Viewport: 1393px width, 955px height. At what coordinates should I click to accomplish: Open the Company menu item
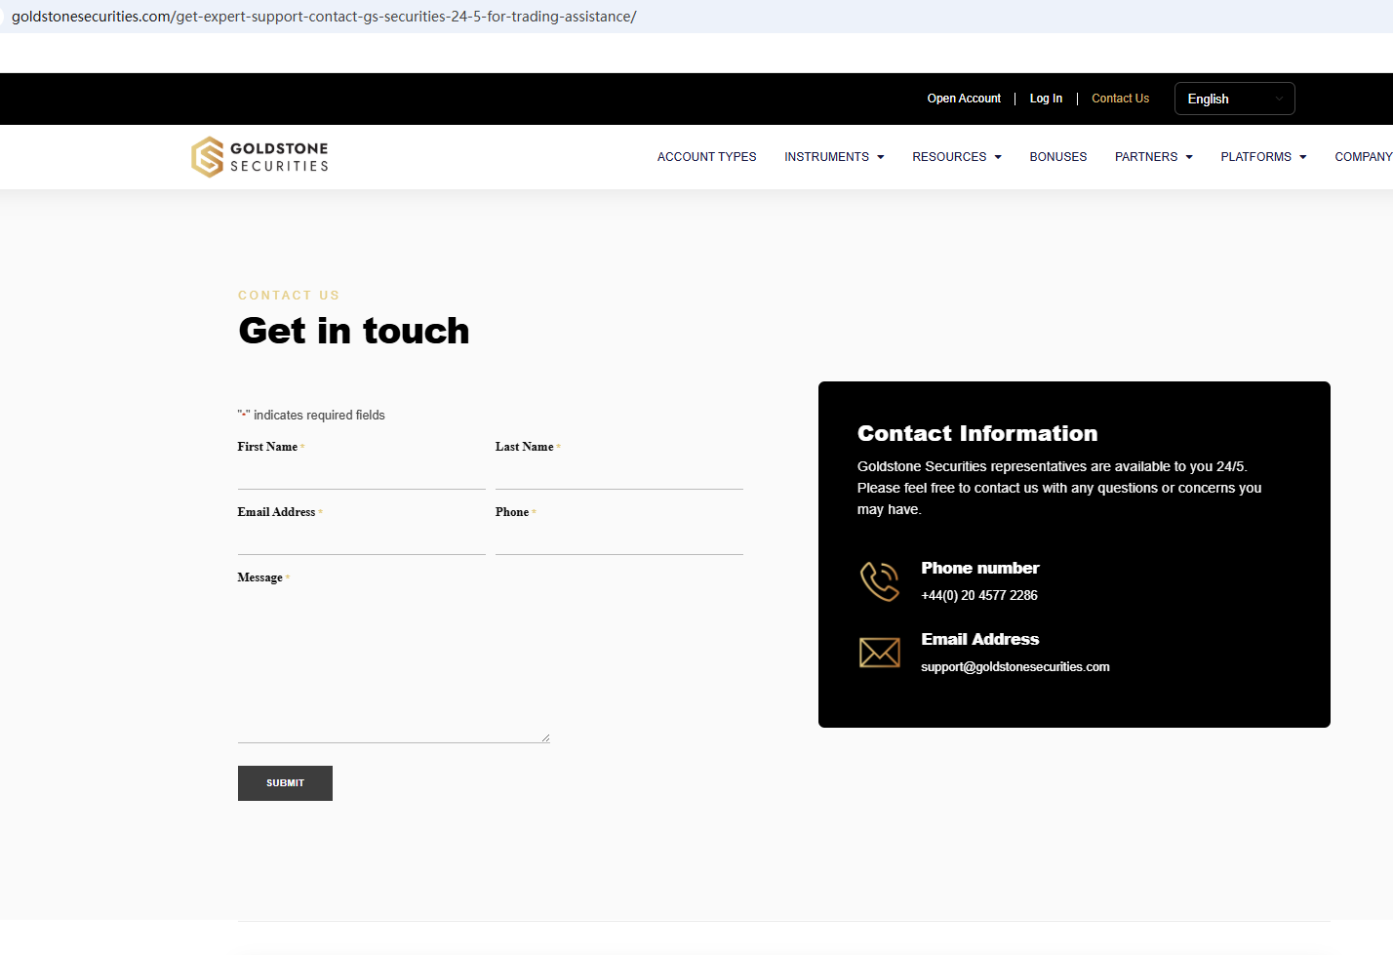tap(1363, 157)
